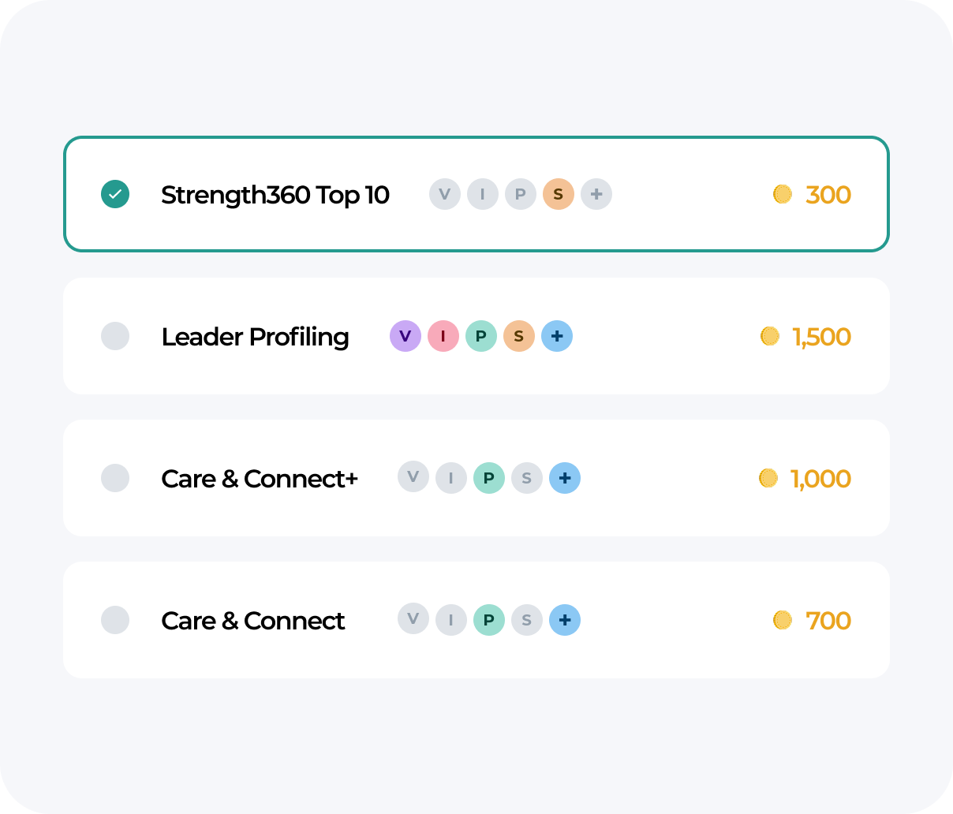953x814 pixels.
Task: Click the grey plus badge on Strength360 Top 10
Action: (x=596, y=194)
